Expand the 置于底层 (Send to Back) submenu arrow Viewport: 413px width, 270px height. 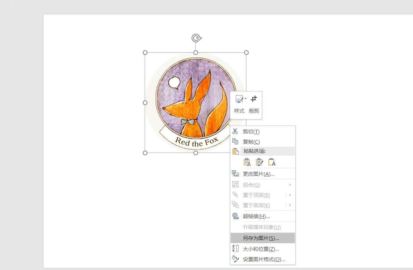[x=290, y=205]
